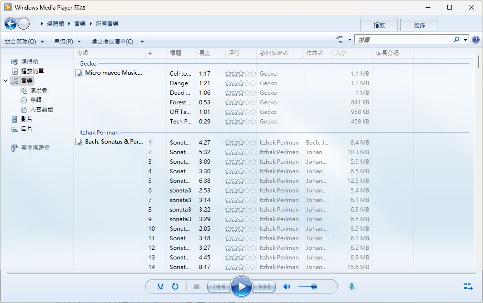Click the search magnifier icon
Image resolution: width=483 pixels, height=303 pixels.
(456, 39)
